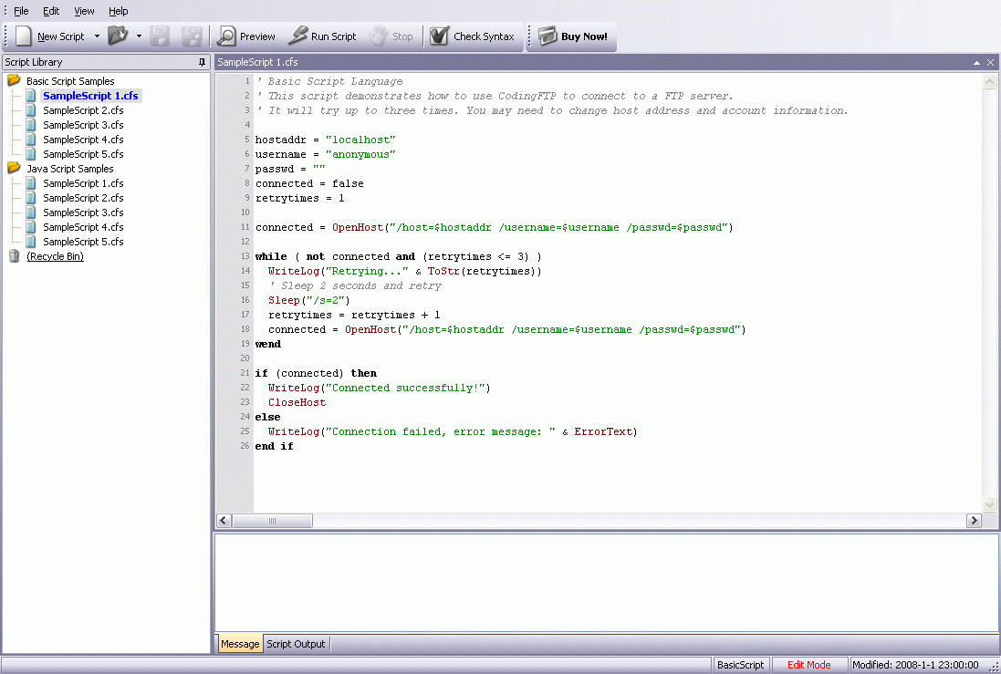Viewport: 1001px width, 674px height.
Task: Save the current script
Action: click(158, 36)
